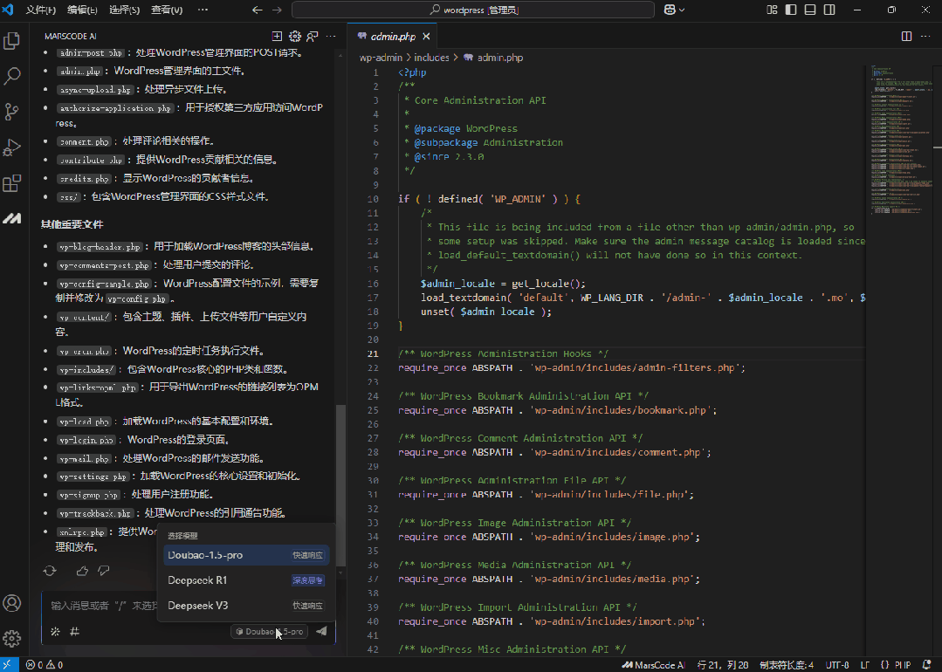Viewport: 942px width, 672px height.
Task: Open the 选择(S) menu
Action: (x=124, y=10)
